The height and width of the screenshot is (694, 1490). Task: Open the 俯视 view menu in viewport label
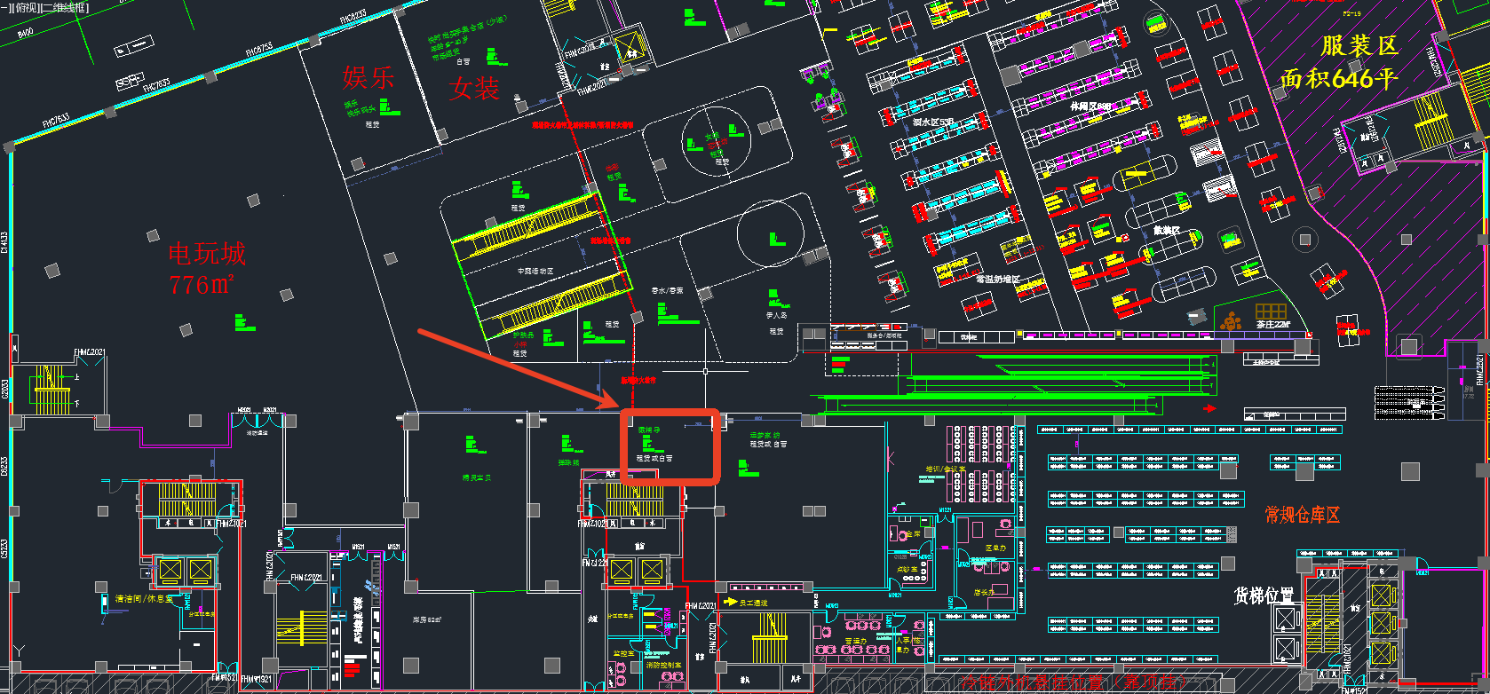coord(25,7)
